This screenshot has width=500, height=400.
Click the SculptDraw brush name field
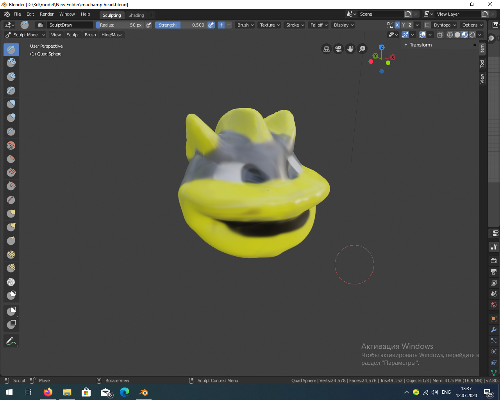(x=70, y=25)
